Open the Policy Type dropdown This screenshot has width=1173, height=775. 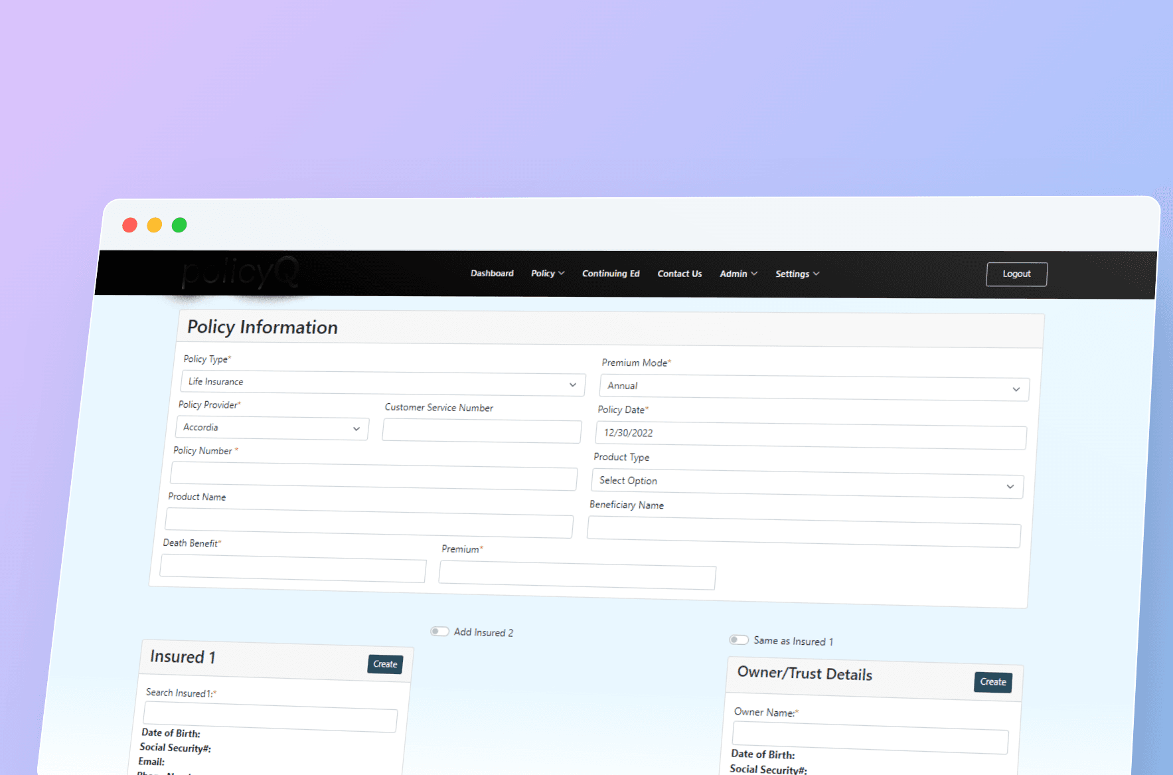[x=382, y=383]
